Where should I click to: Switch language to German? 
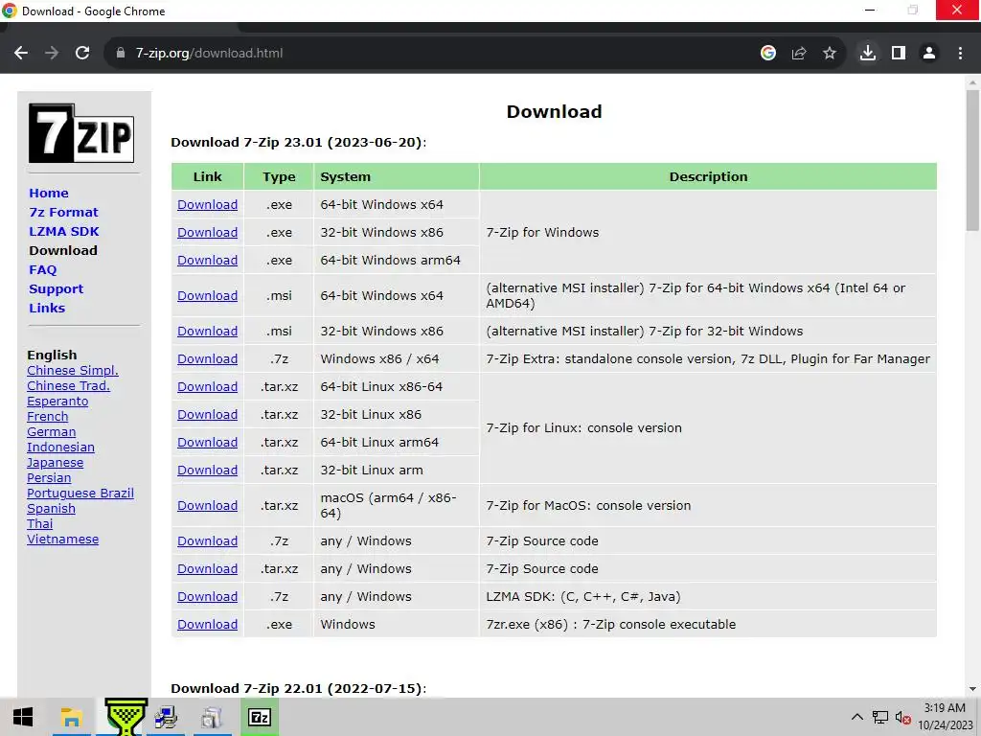[52, 432]
